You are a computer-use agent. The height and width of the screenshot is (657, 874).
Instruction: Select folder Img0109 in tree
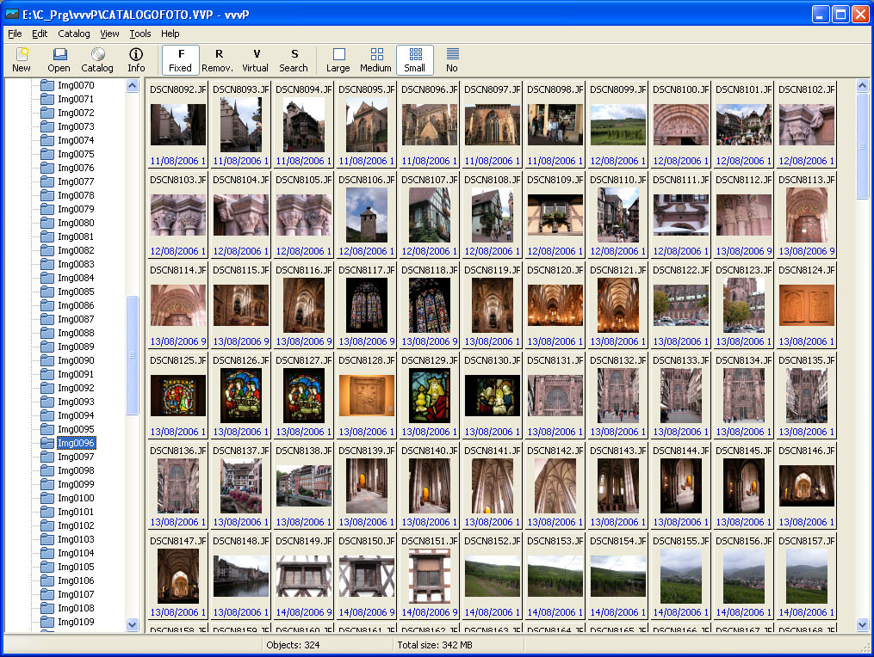[76, 622]
